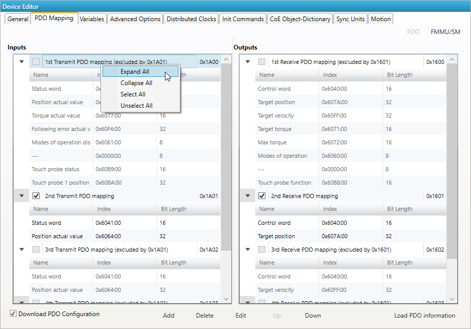471x329 pixels.
Task: Click the Add button
Action: [169, 316]
